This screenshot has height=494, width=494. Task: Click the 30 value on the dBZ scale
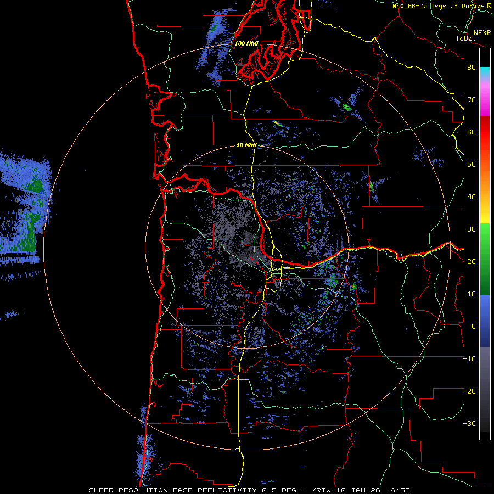[x=471, y=229]
